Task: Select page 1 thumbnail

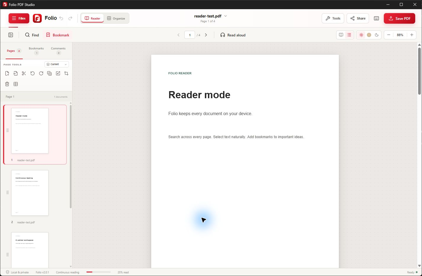Action: (30, 131)
